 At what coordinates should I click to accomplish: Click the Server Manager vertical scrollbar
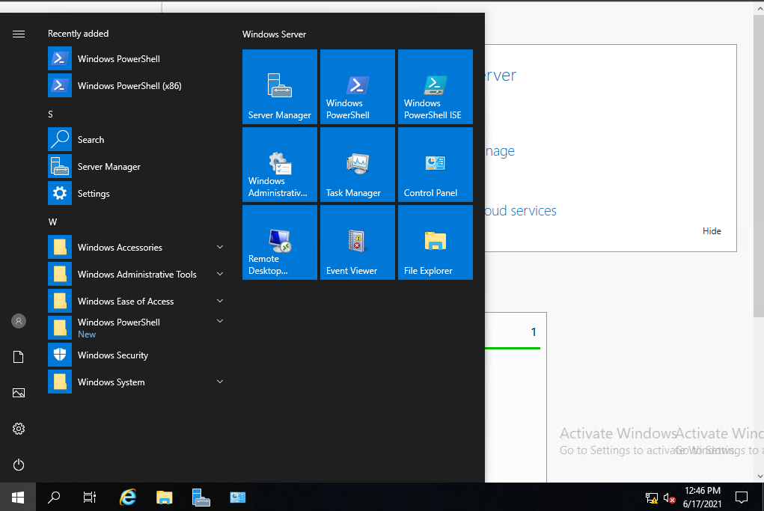click(759, 165)
